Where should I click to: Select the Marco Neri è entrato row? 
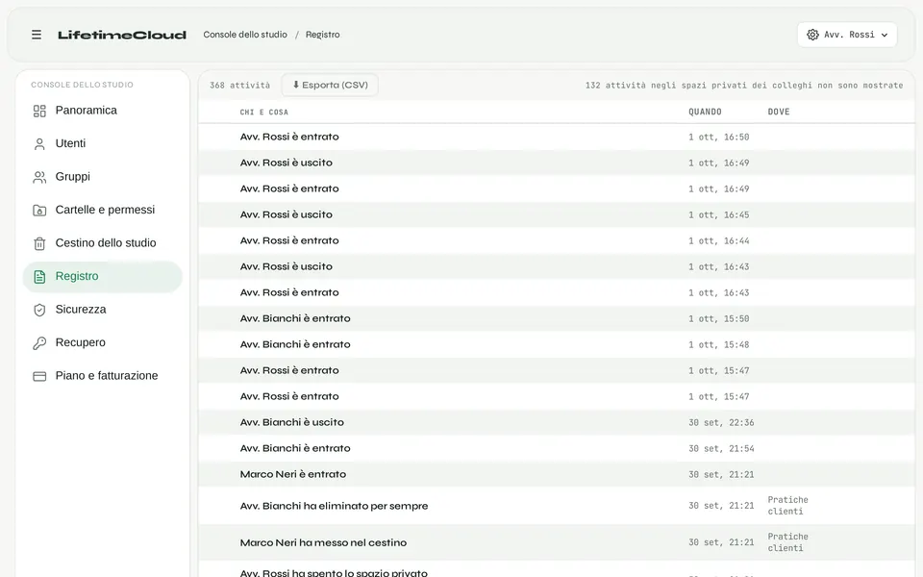(557, 474)
